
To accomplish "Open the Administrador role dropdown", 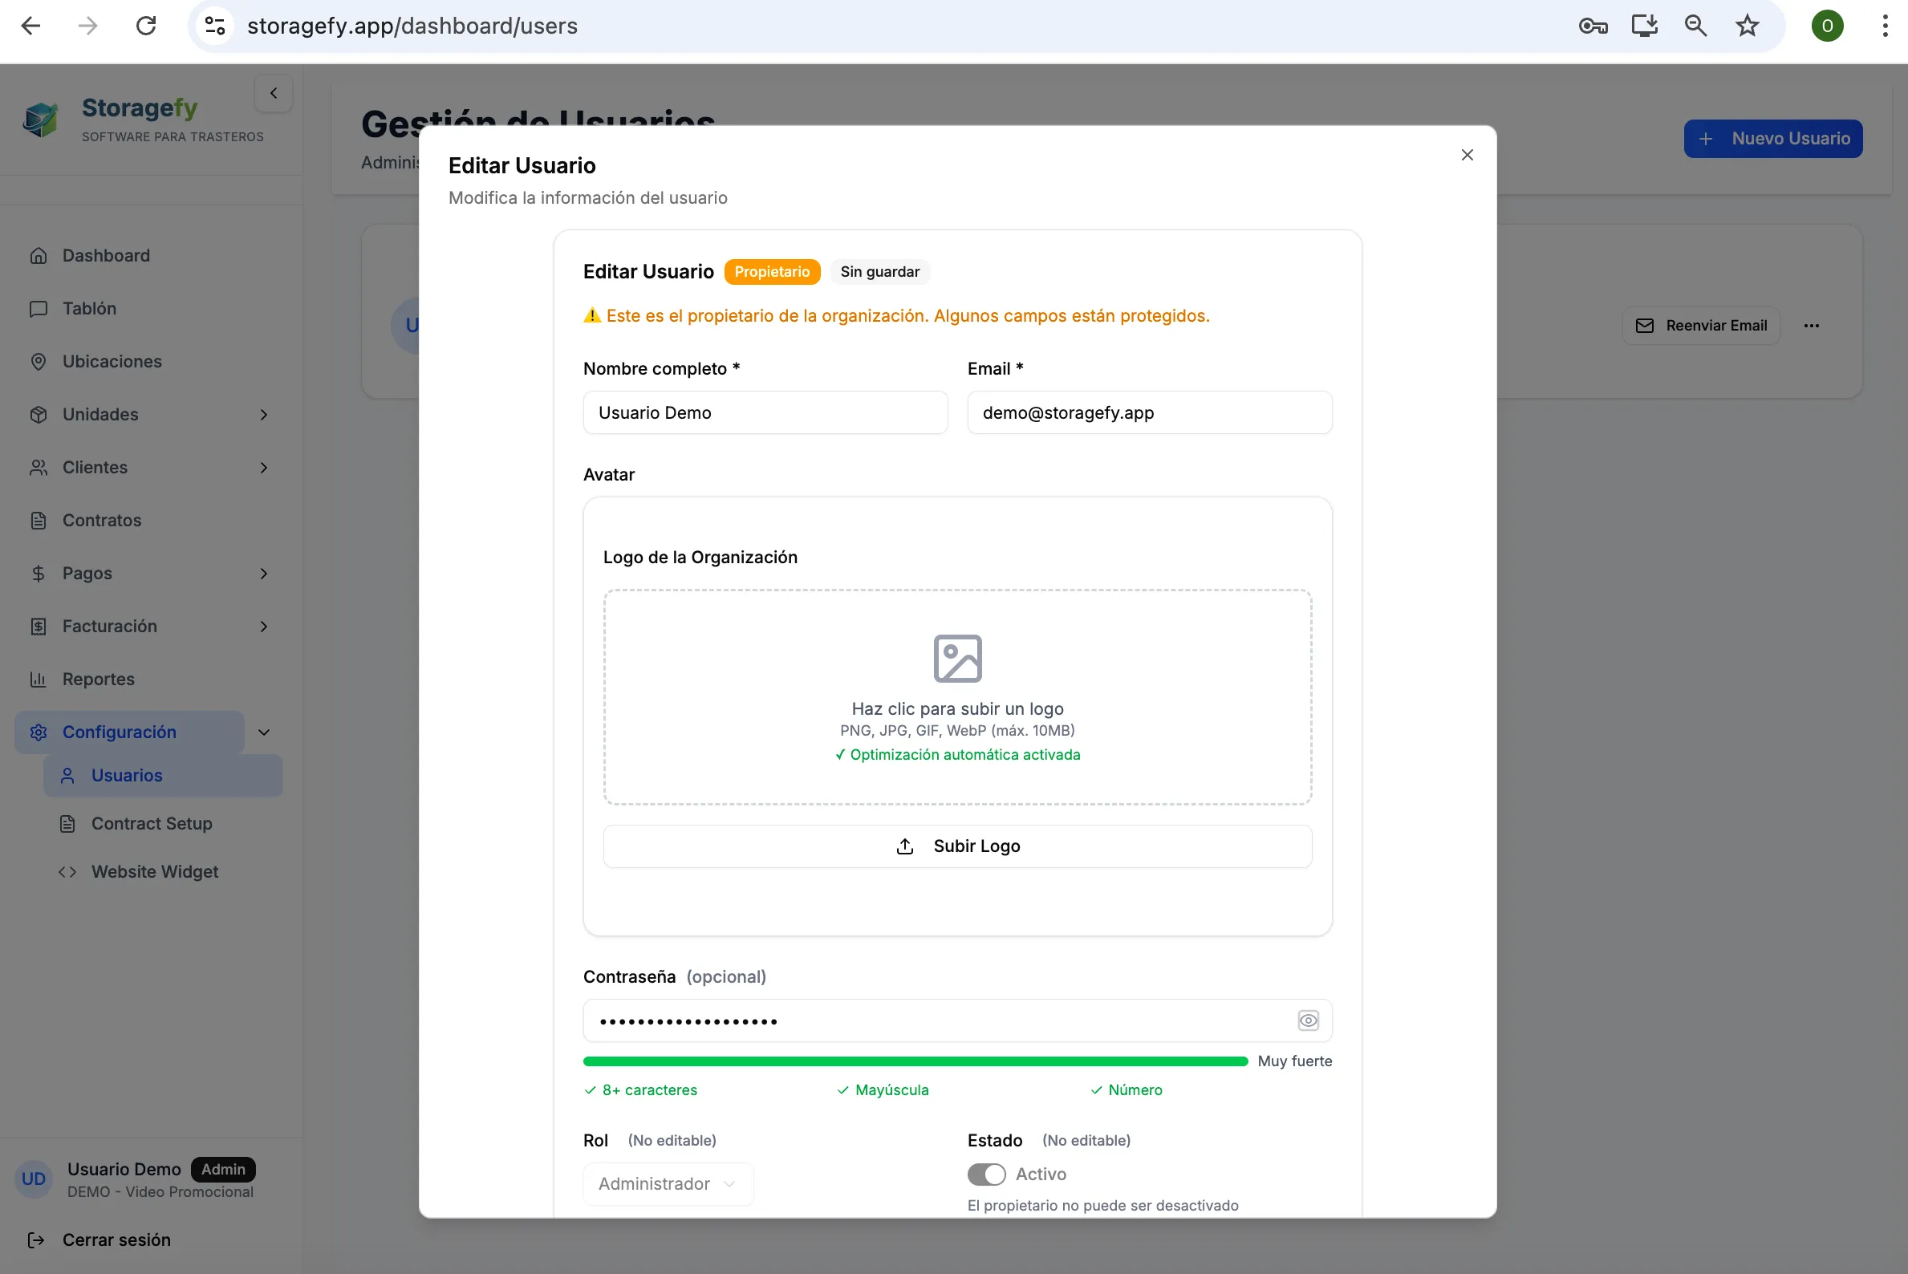I will [668, 1184].
